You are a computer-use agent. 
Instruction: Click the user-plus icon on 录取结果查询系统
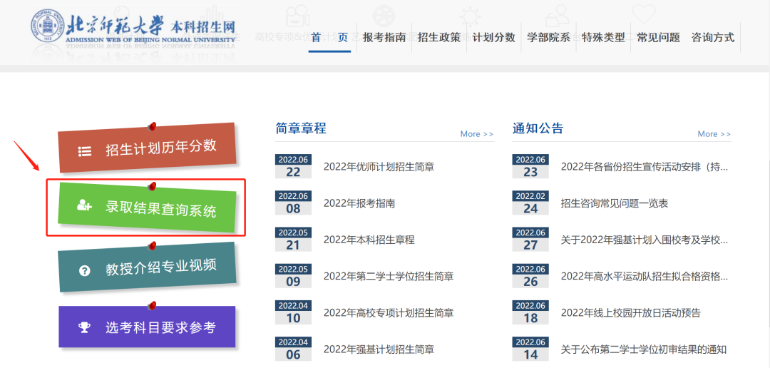coord(84,206)
